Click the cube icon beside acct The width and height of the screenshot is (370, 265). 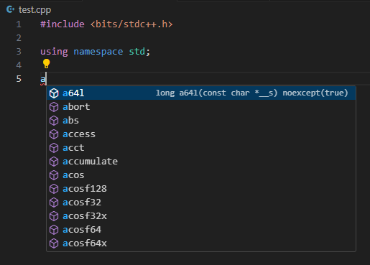[x=54, y=148]
